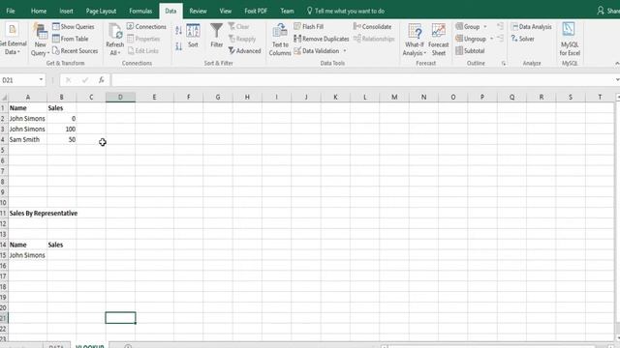Viewport: 620px width, 348px height.
Task: Open Advanced filter options
Action: pyautogui.click(x=245, y=51)
